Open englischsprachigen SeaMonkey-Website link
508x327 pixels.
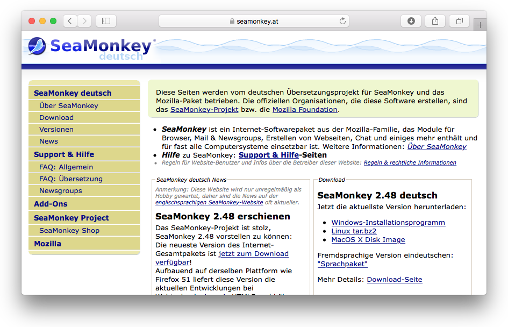click(x=209, y=202)
